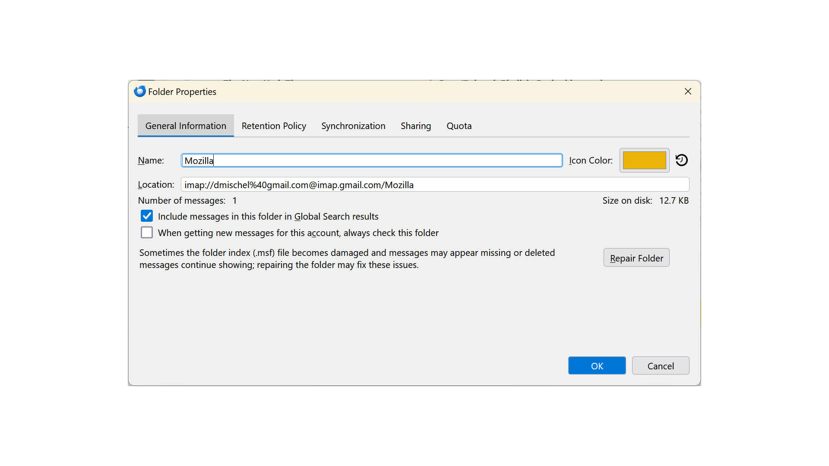Click the Thunderbird logo in the title bar
Image resolution: width=829 pixels, height=466 pixels.
[140, 91]
